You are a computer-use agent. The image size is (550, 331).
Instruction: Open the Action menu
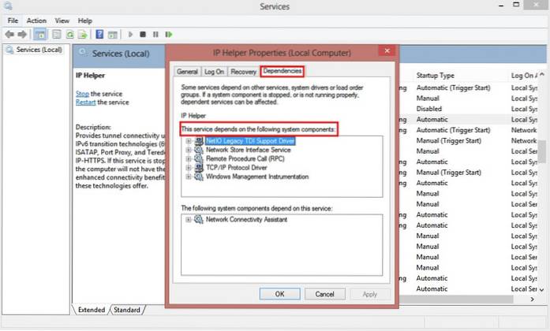(x=36, y=20)
